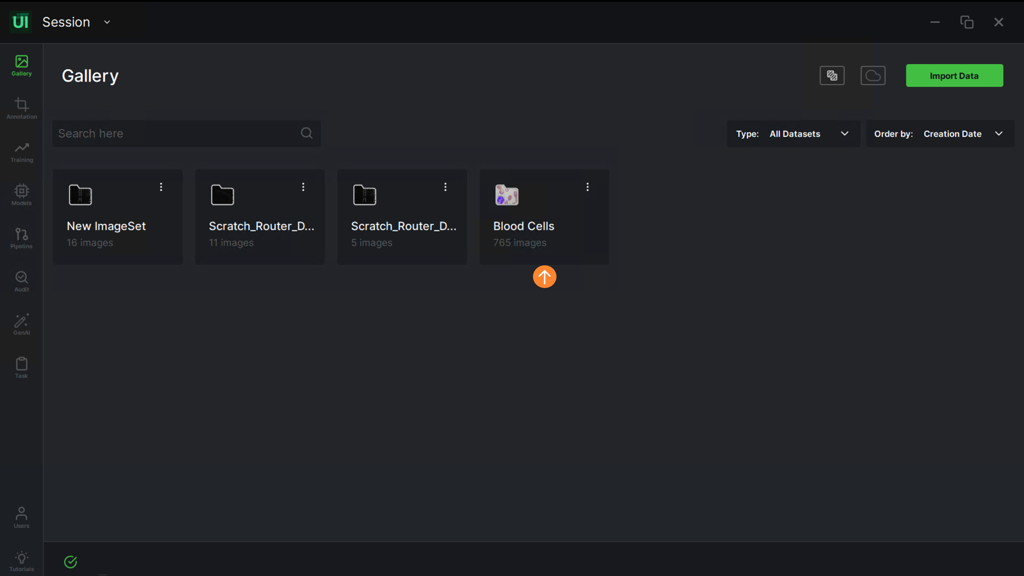Open the Blood Cells three-dot menu
The image size is (1024, 576).
point(587,187)
